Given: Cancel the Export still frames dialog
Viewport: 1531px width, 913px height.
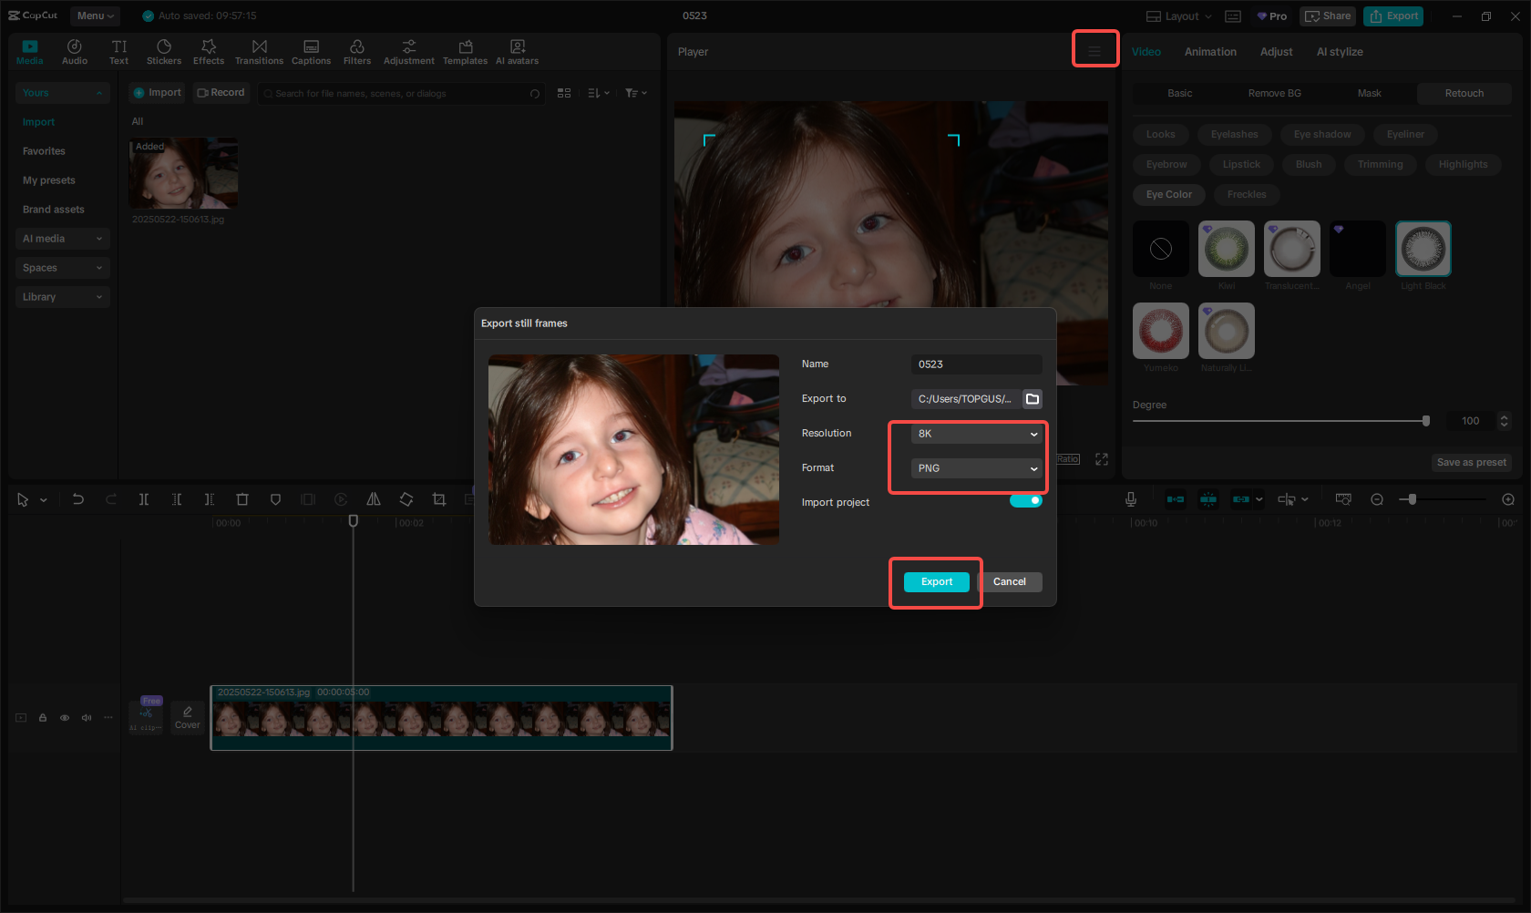Looking at the screenshot, I should click(x=1009, y=582).
